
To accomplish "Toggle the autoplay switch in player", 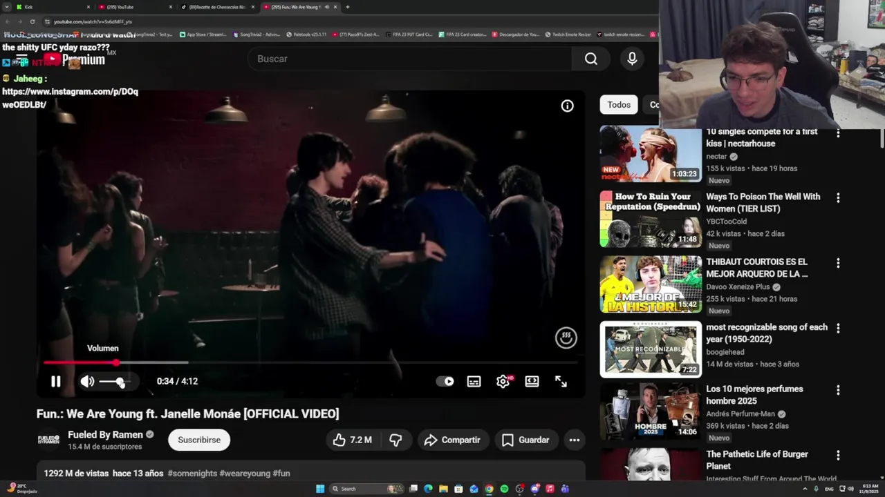I will tap(445, 381).
